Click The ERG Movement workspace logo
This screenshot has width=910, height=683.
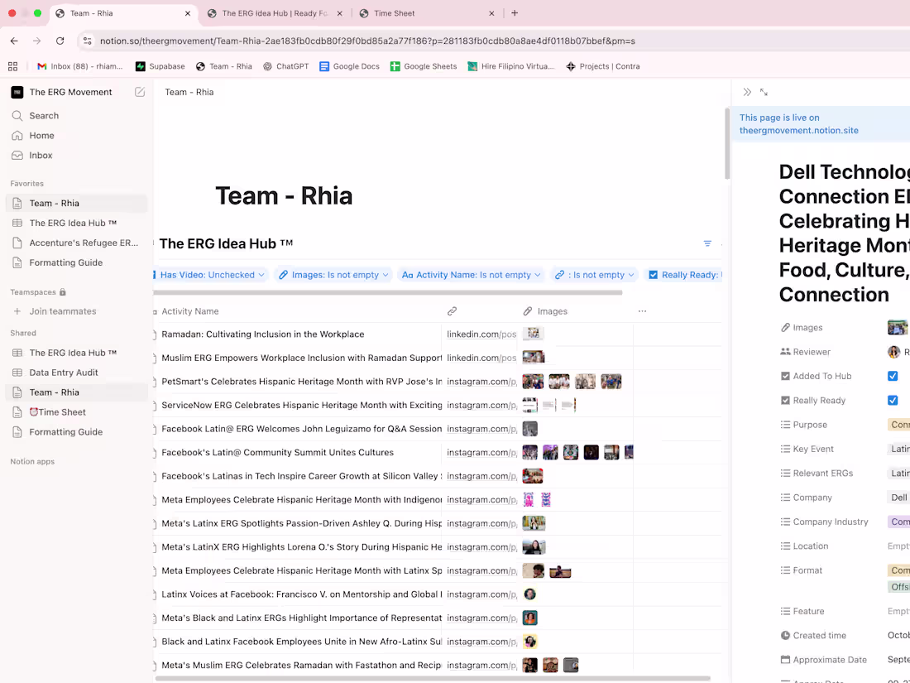click(17, 92)
